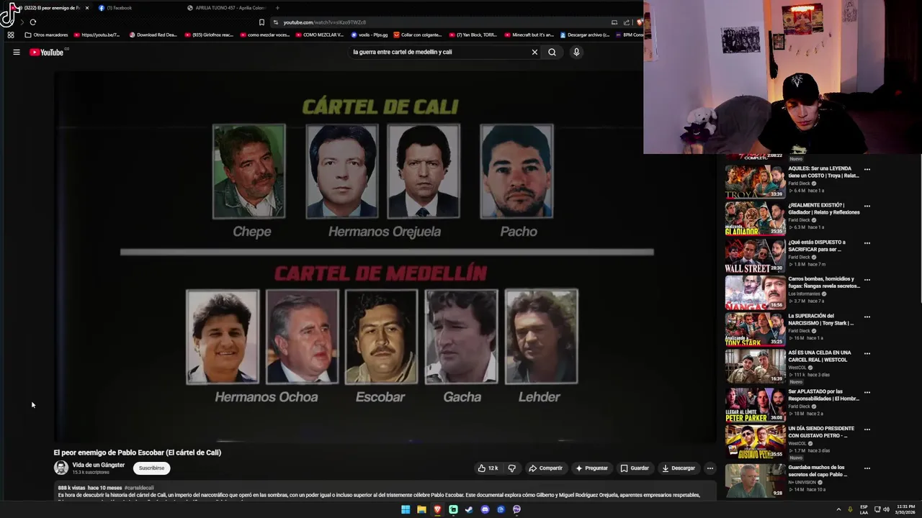Open the microphone indicator in the system tray

pyautogui.click(x=850, y=509)
